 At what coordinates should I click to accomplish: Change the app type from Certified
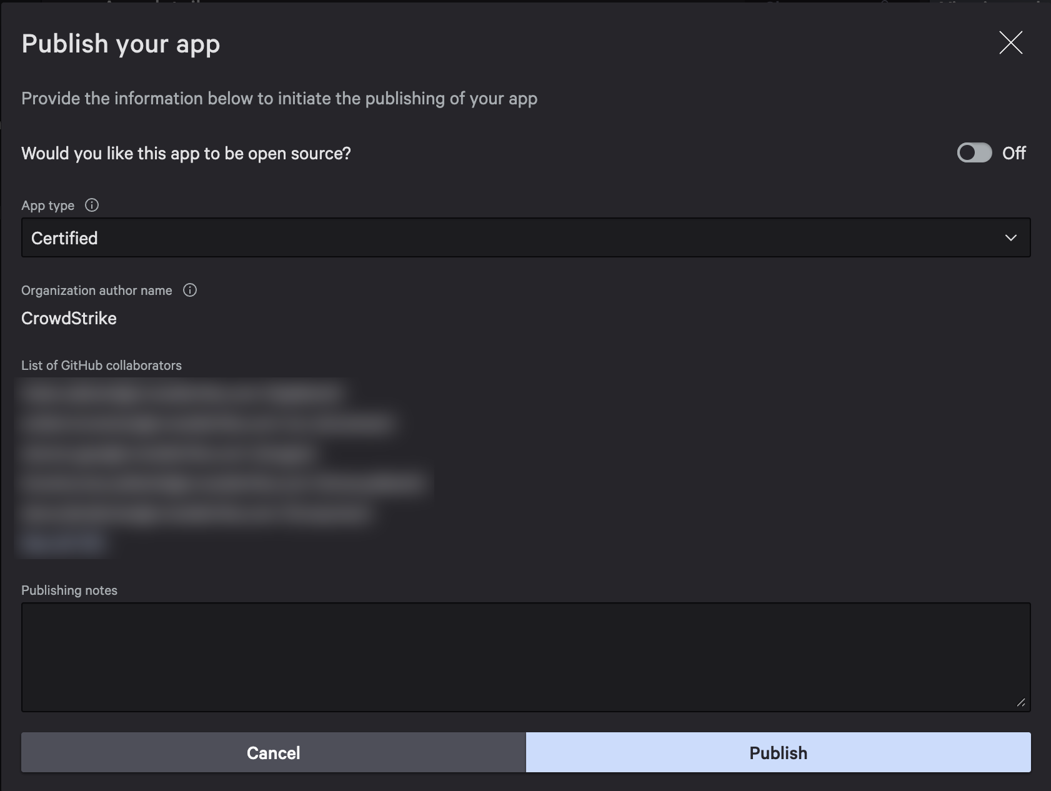tap(525, 237)
